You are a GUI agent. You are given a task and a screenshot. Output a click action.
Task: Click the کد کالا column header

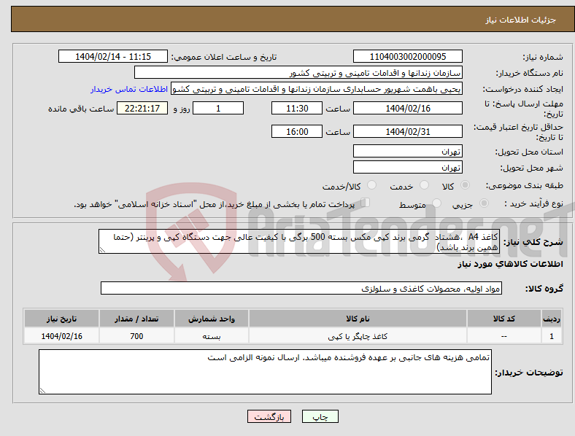coord(504,319)
